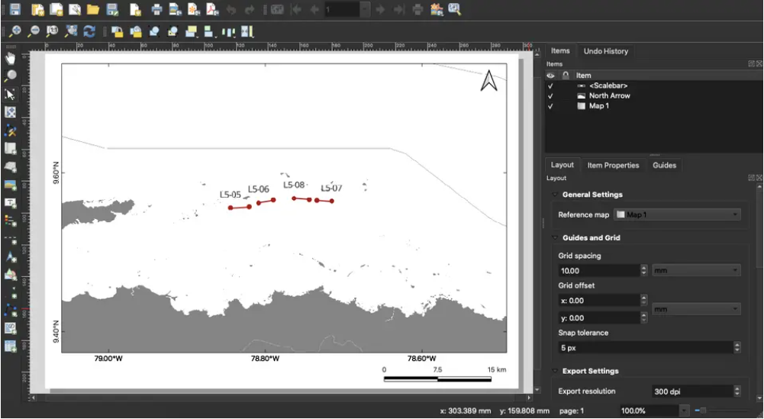Click the Zoom Out toolbar icon
Viewport: 764px width, 419px height.
pyautogui.click(x=34, y=31)
